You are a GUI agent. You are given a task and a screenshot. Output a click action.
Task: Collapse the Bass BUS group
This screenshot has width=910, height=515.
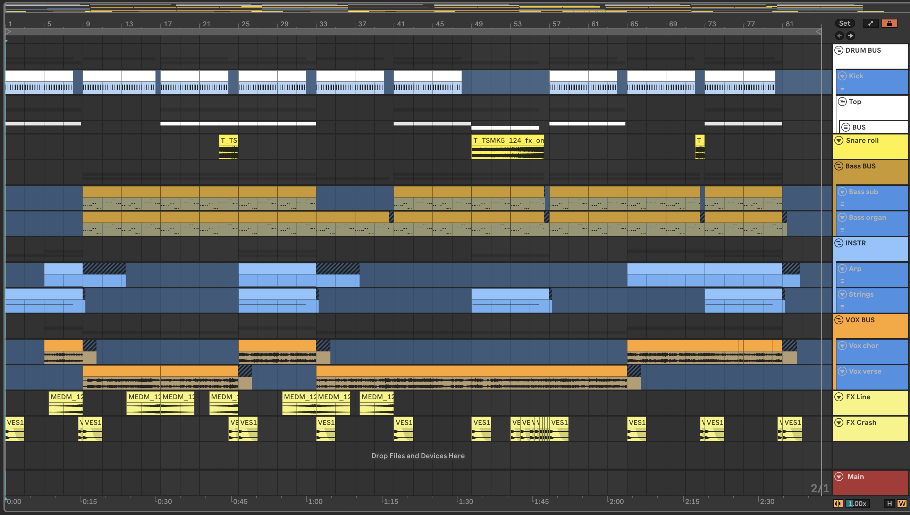(x=839, y=166)
